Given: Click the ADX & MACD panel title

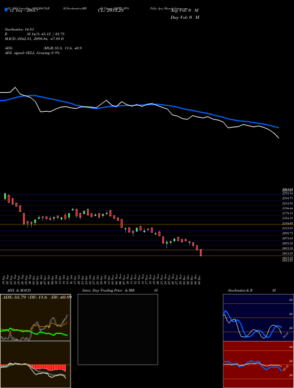Looking at the screenshot, I should [x=19, y=290].
